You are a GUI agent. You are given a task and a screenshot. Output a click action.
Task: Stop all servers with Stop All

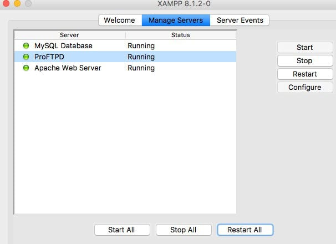[x=184, y=230]
